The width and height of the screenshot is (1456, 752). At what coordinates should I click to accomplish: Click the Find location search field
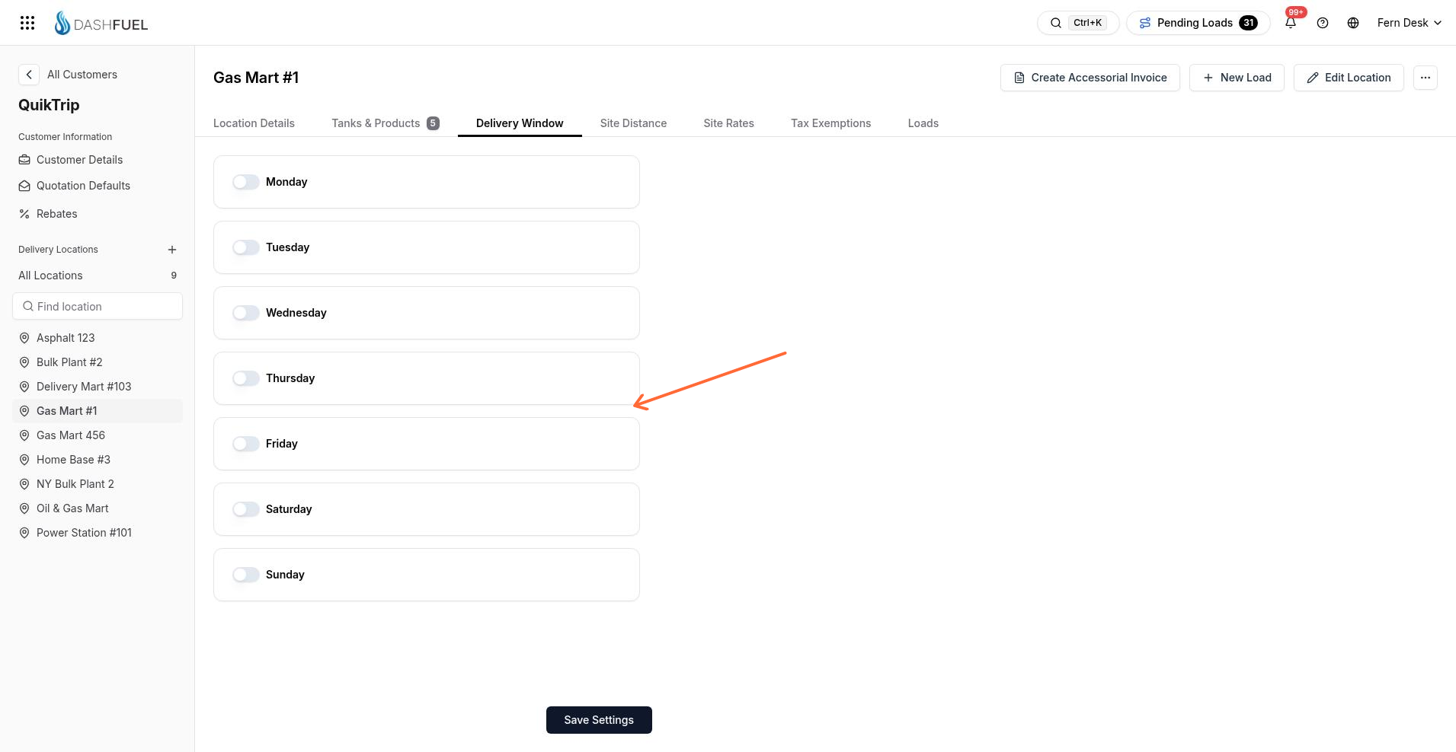(98, 306)
